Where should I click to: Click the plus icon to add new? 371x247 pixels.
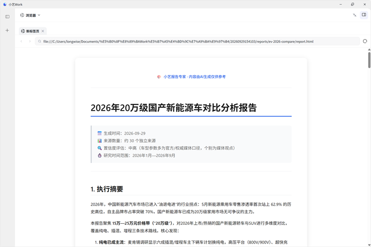click(x=7, y=30)
